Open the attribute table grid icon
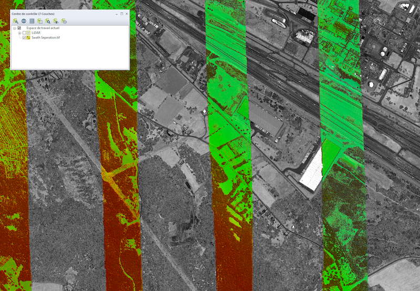420x291 pixels. click(x=32, y=21)
